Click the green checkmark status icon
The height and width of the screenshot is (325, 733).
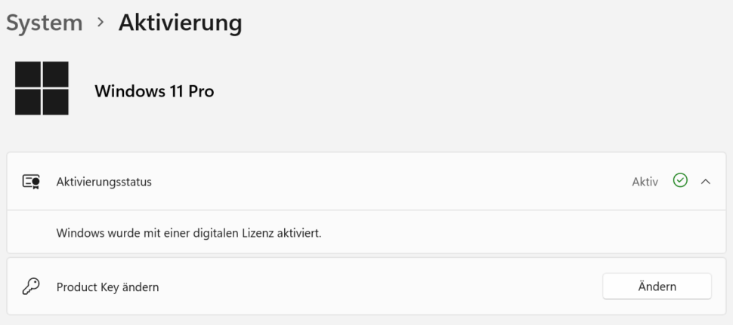pos(680,180)
